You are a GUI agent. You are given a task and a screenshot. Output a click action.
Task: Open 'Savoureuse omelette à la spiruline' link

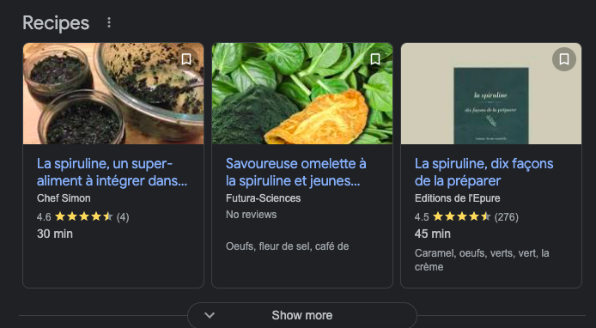(x=295, y=173)
